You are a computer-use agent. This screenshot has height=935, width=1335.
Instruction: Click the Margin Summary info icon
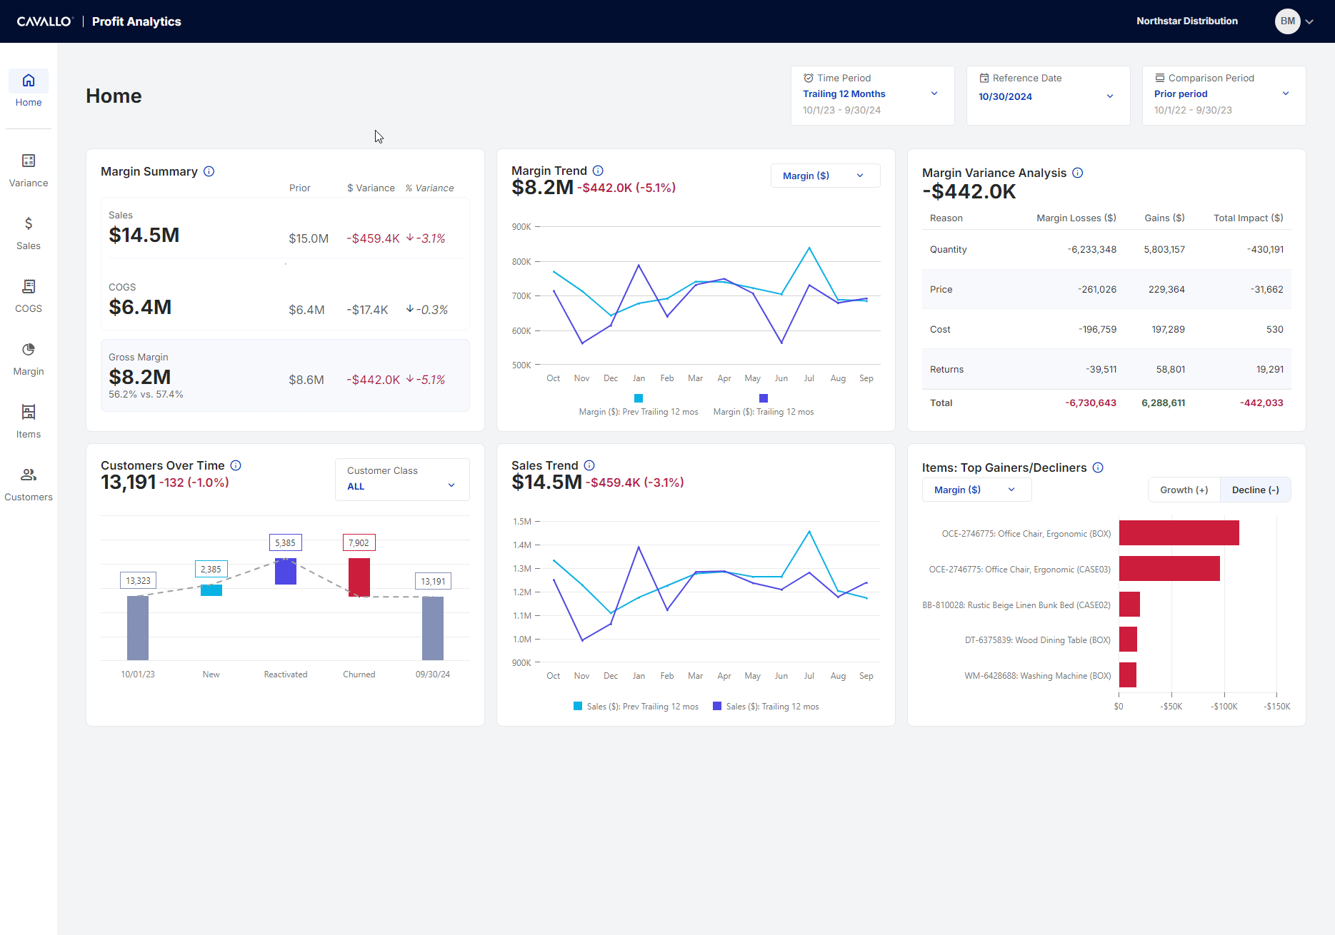[x=209, y=171]
